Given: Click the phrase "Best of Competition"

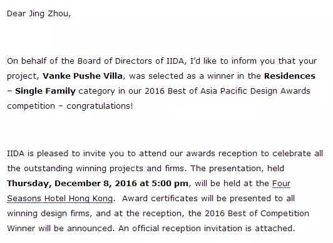Looking at the screenshot, I should [269, 214].
